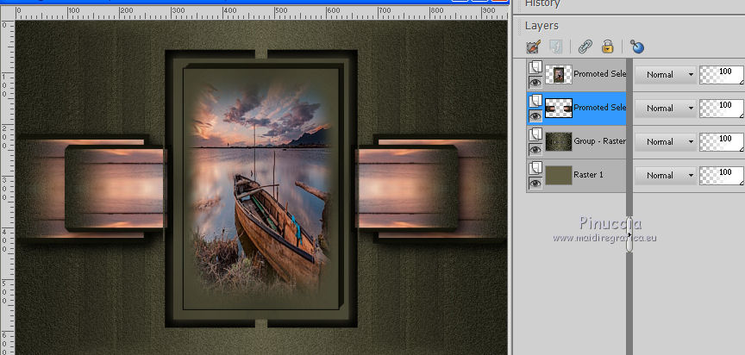This screenshot has height=355, width=745.
Task: Click opacity slider of highlighted Promoted Selection layer
Action: click(721, 109)
